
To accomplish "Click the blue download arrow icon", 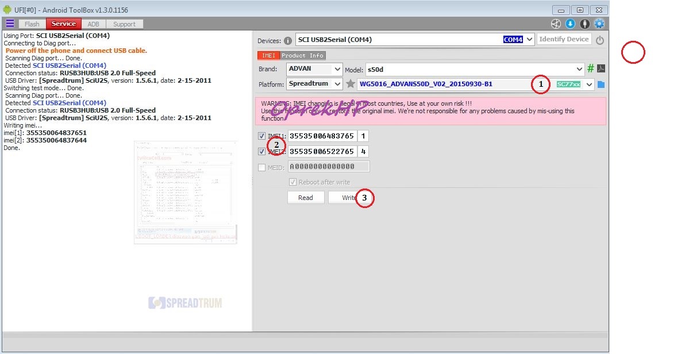I will 570,24.
